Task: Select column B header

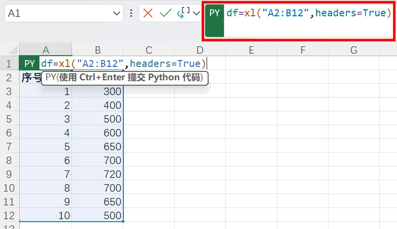Action: pos(98,50)
